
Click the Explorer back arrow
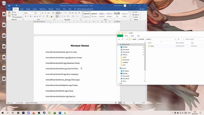pyautogui.click(x=119, y=39)
